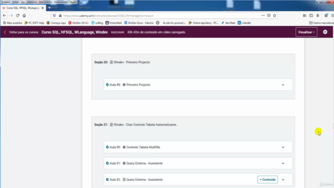Open the Mais acedidos bookmark
334x188 pixels.
[x=13, y=23]
